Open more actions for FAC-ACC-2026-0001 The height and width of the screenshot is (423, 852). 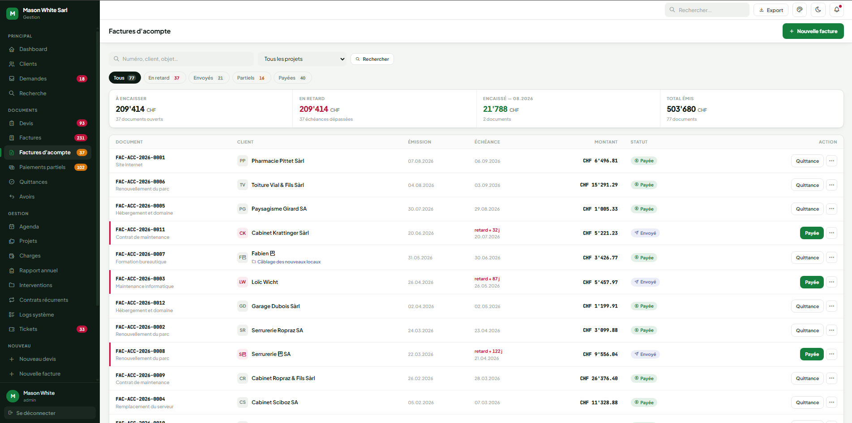pyautogui.click(x=831, y=161)
